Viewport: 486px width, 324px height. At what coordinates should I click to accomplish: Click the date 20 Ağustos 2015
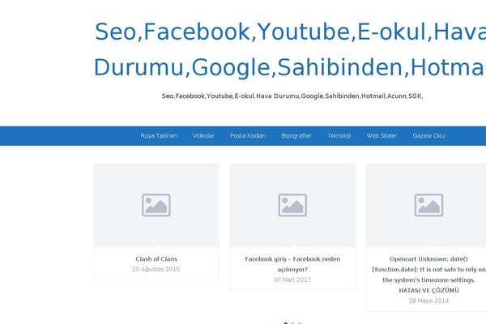tap(156, 269)
